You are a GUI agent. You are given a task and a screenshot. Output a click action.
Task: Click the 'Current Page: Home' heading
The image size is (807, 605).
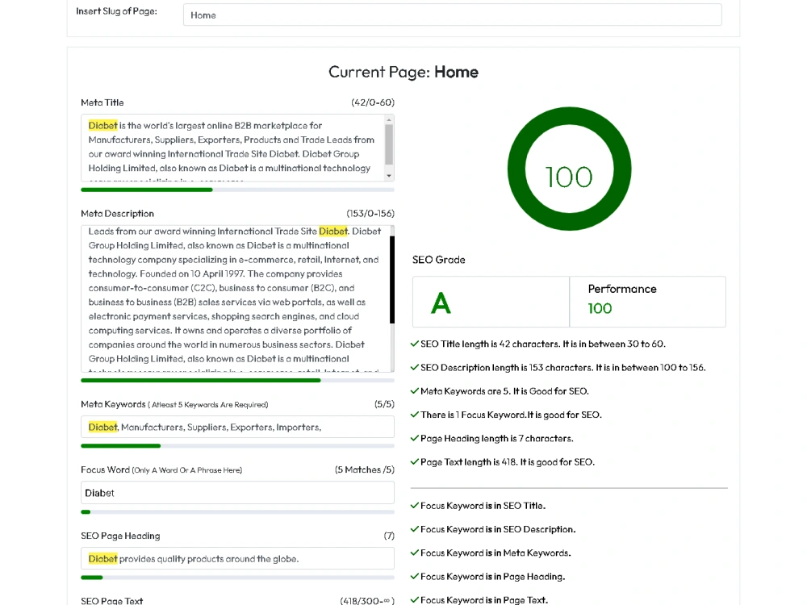pos(403,72)
